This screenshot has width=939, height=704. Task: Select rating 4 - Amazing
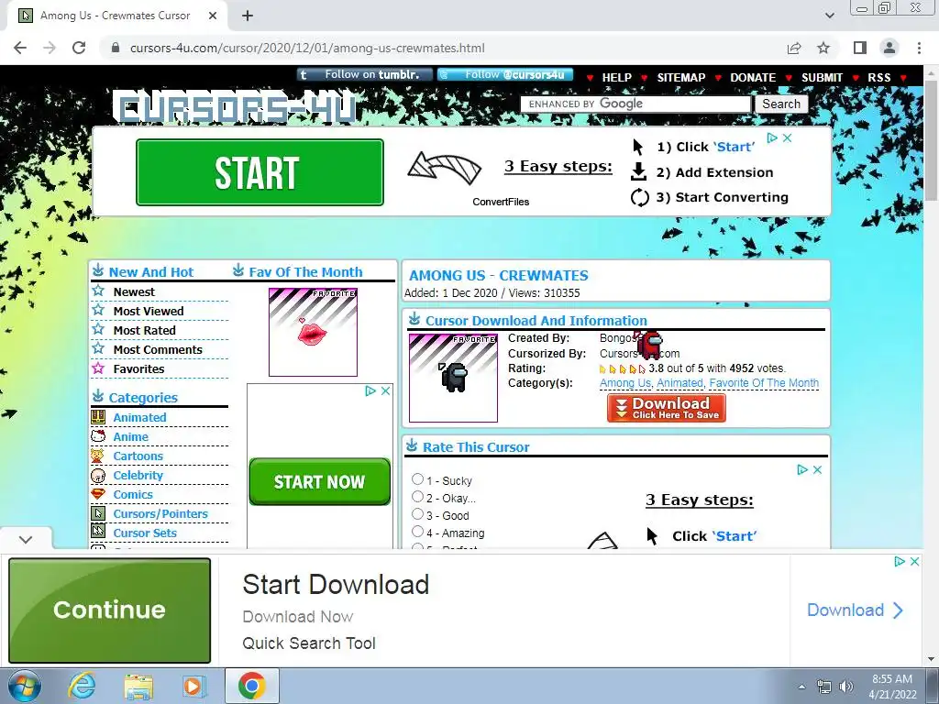coord(417,531)
